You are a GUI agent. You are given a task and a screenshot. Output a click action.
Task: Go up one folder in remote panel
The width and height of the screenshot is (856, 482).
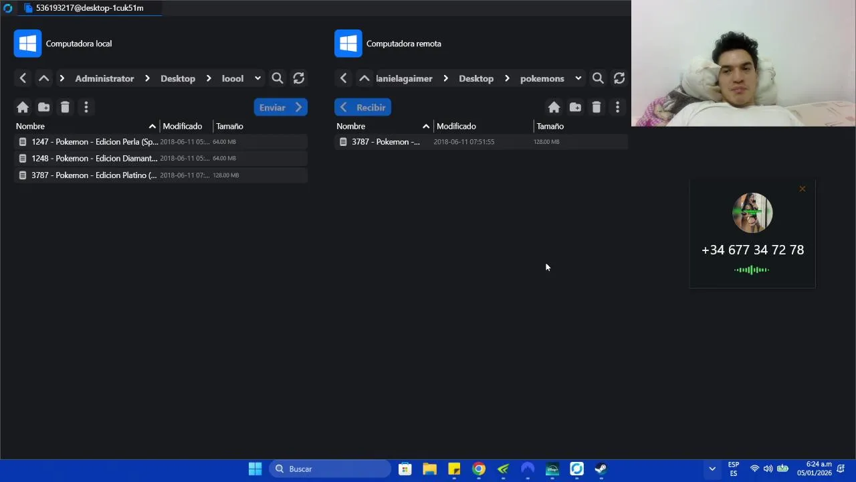(x=364, y=78)
